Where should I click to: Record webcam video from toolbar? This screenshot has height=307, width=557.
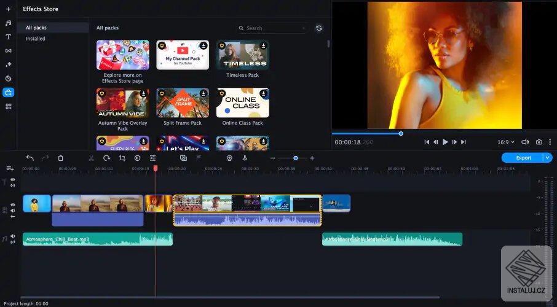coord(229,158)
